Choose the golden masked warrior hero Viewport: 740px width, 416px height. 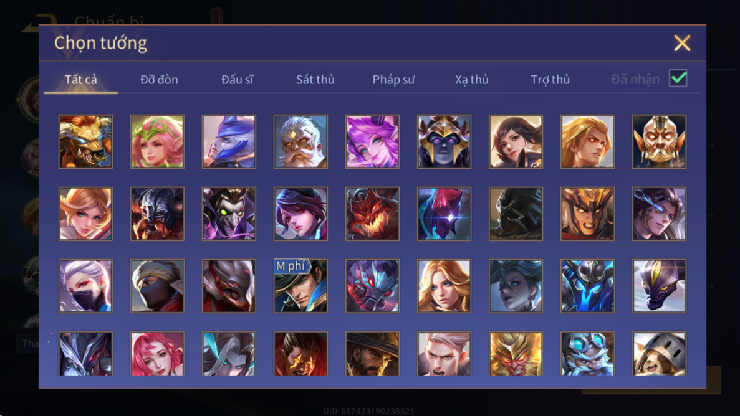(660, 141)
